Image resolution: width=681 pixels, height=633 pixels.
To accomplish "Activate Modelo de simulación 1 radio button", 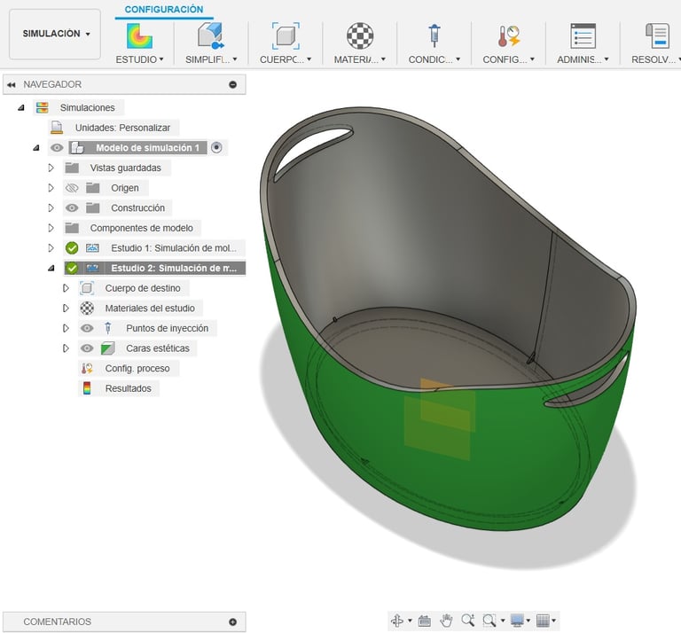I will click(x=216, y=147).
